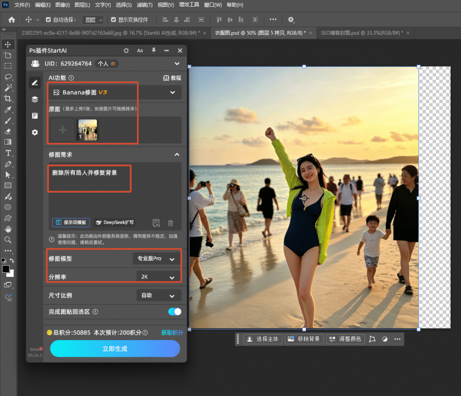Open the 尺寸比例 自动 dropdown
The image size is (461, 396).
coord(159,295)
